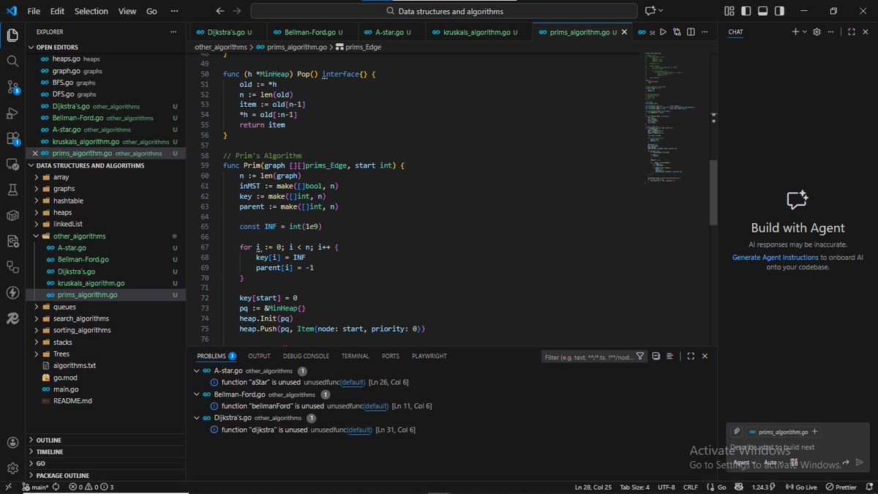Go back with the left arrow
This screenshot has width=878, height=494.
220,11
